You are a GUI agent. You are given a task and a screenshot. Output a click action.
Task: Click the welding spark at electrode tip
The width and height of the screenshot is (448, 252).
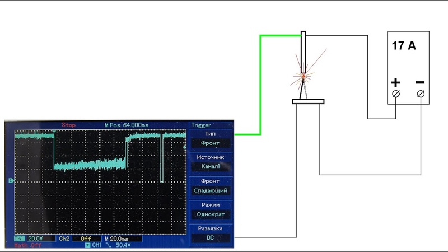click(304, 76)
